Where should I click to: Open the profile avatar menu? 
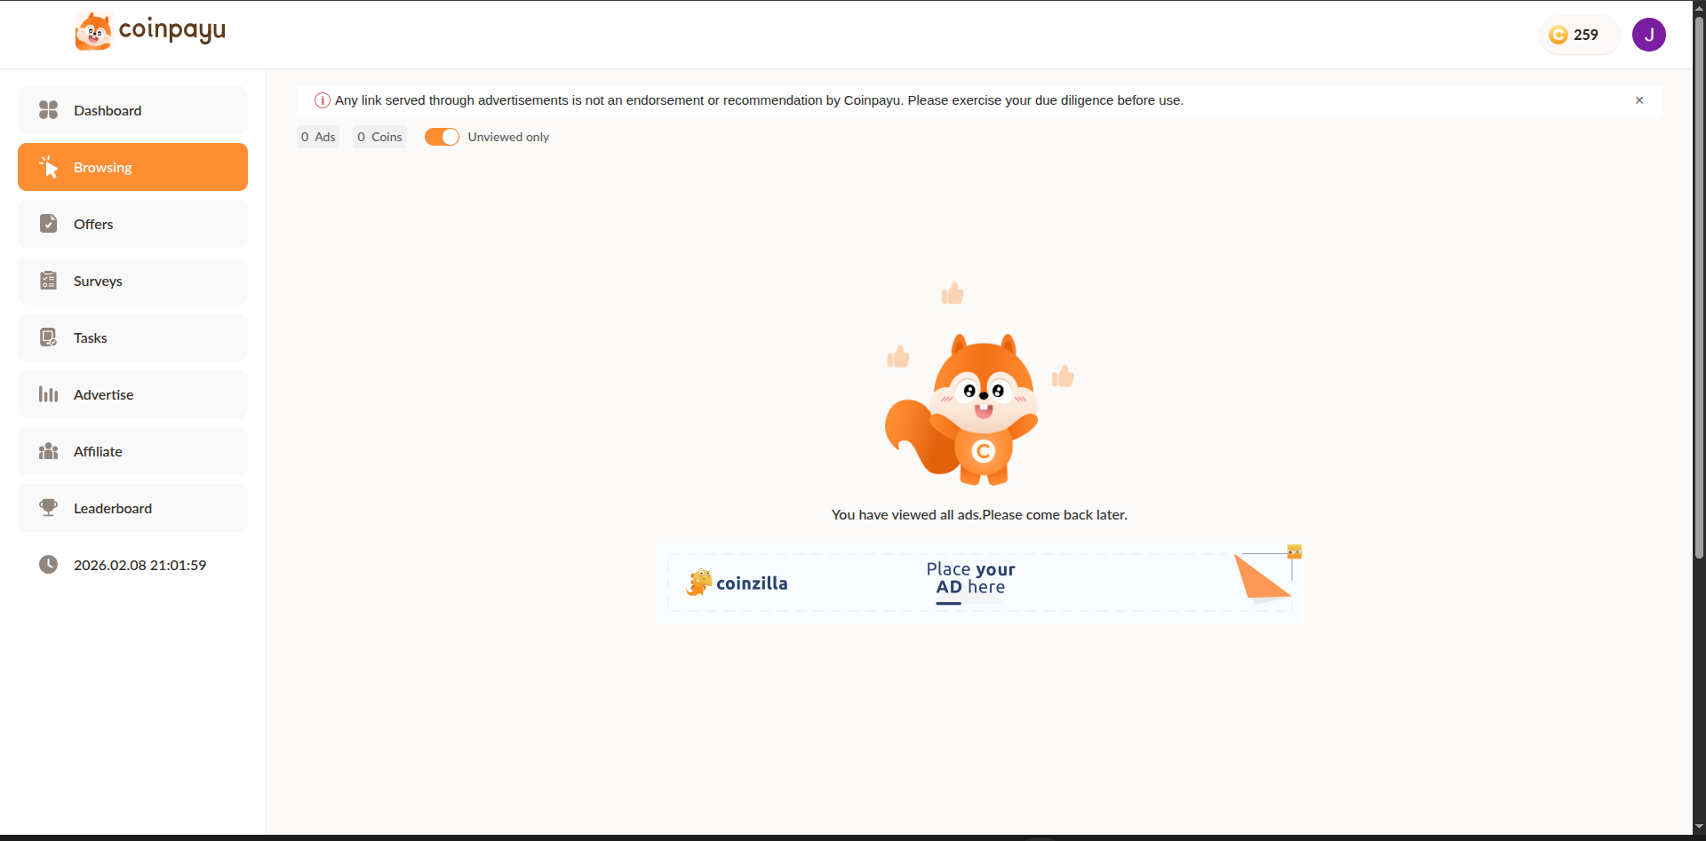tap(1649, 35)
